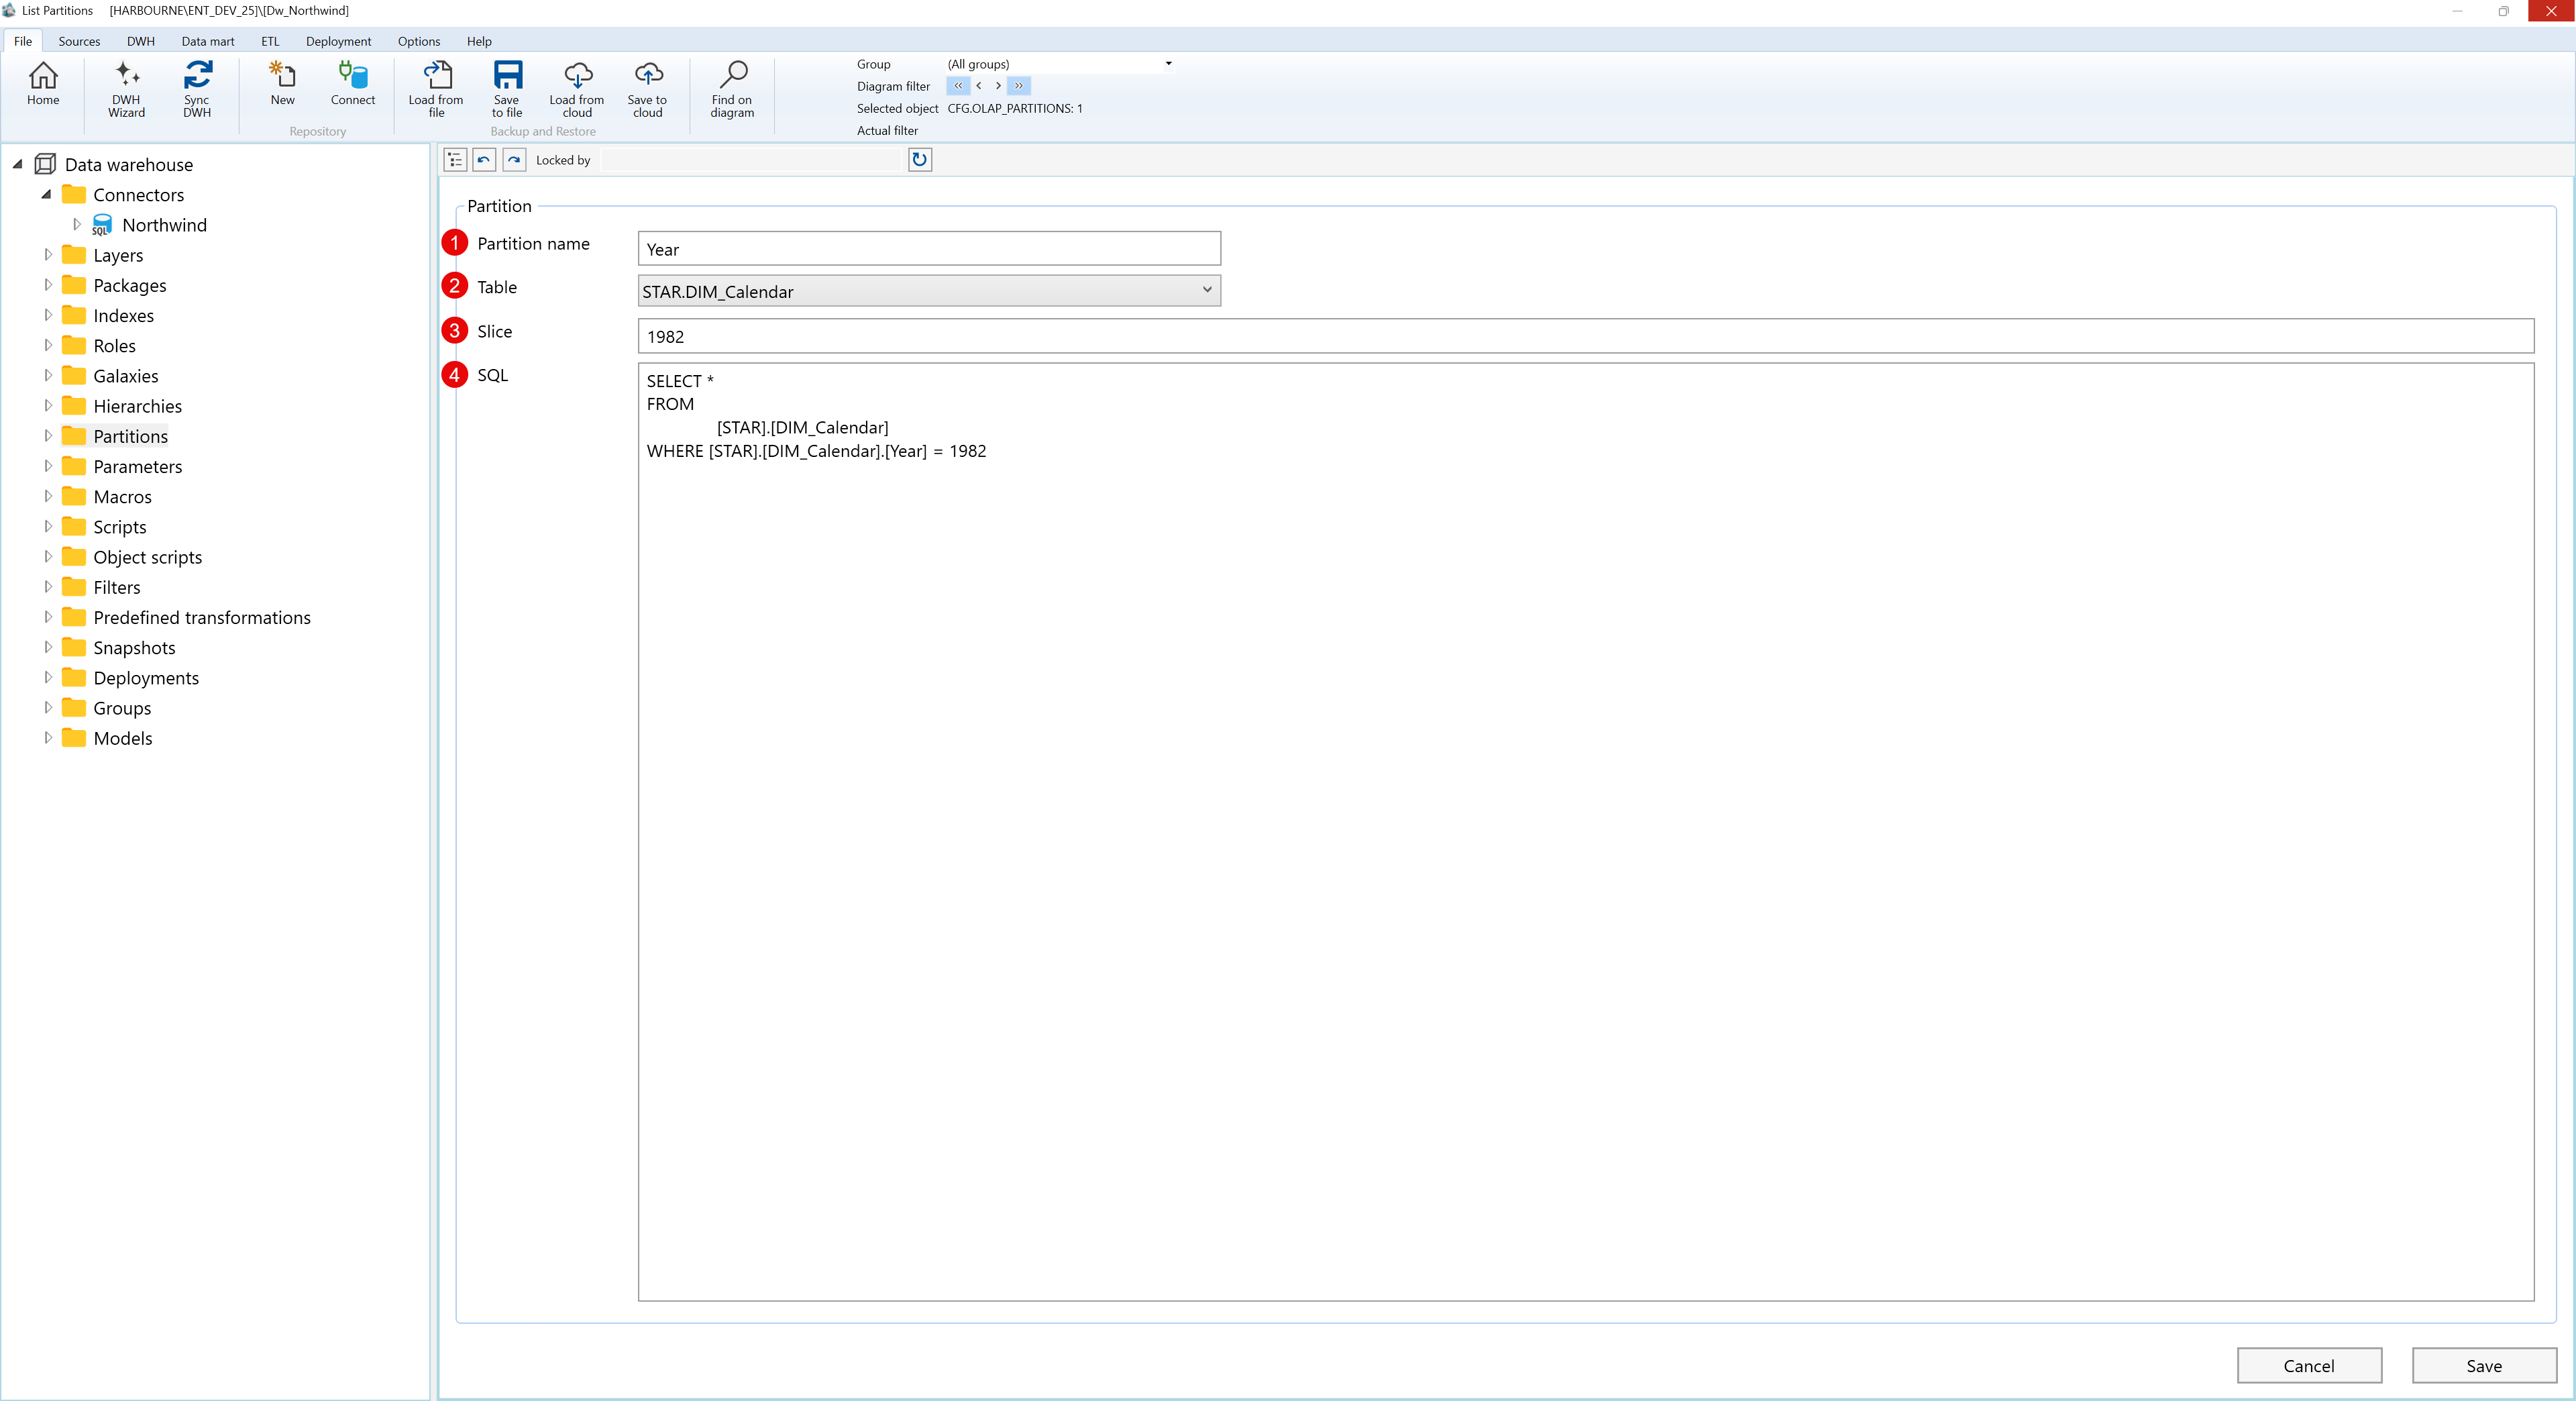
Task: Click the undo arrow above the Partition form
Action: click(483, 159)
